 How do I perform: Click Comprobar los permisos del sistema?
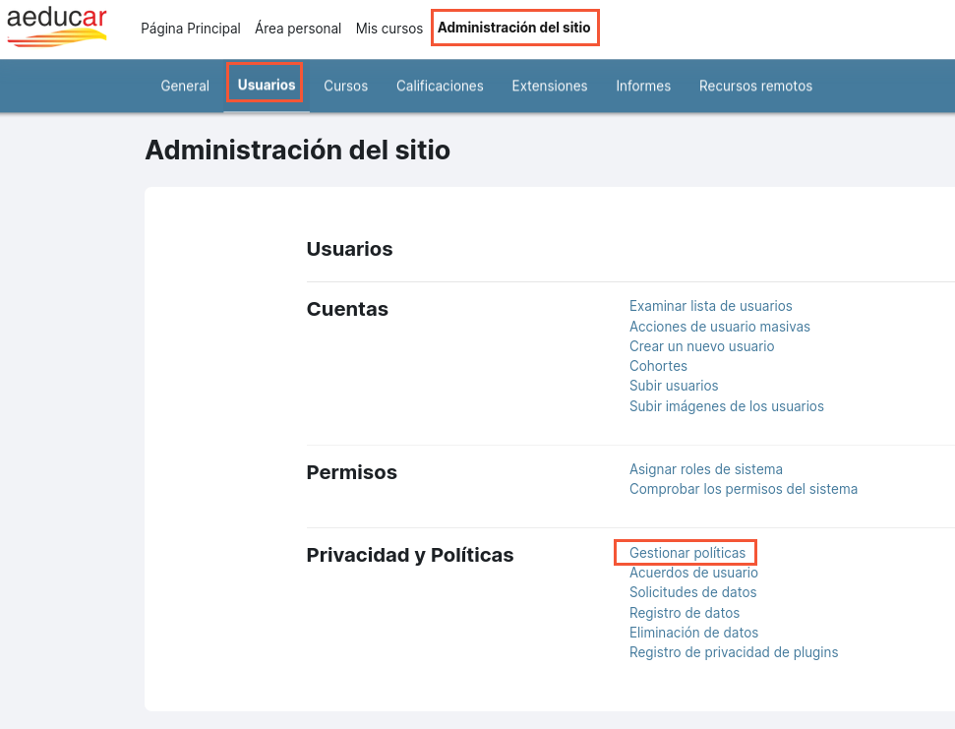click(743, 489)
